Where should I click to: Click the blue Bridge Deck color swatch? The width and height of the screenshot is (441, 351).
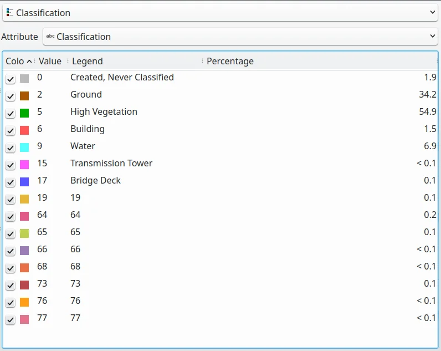pos(24,182)
